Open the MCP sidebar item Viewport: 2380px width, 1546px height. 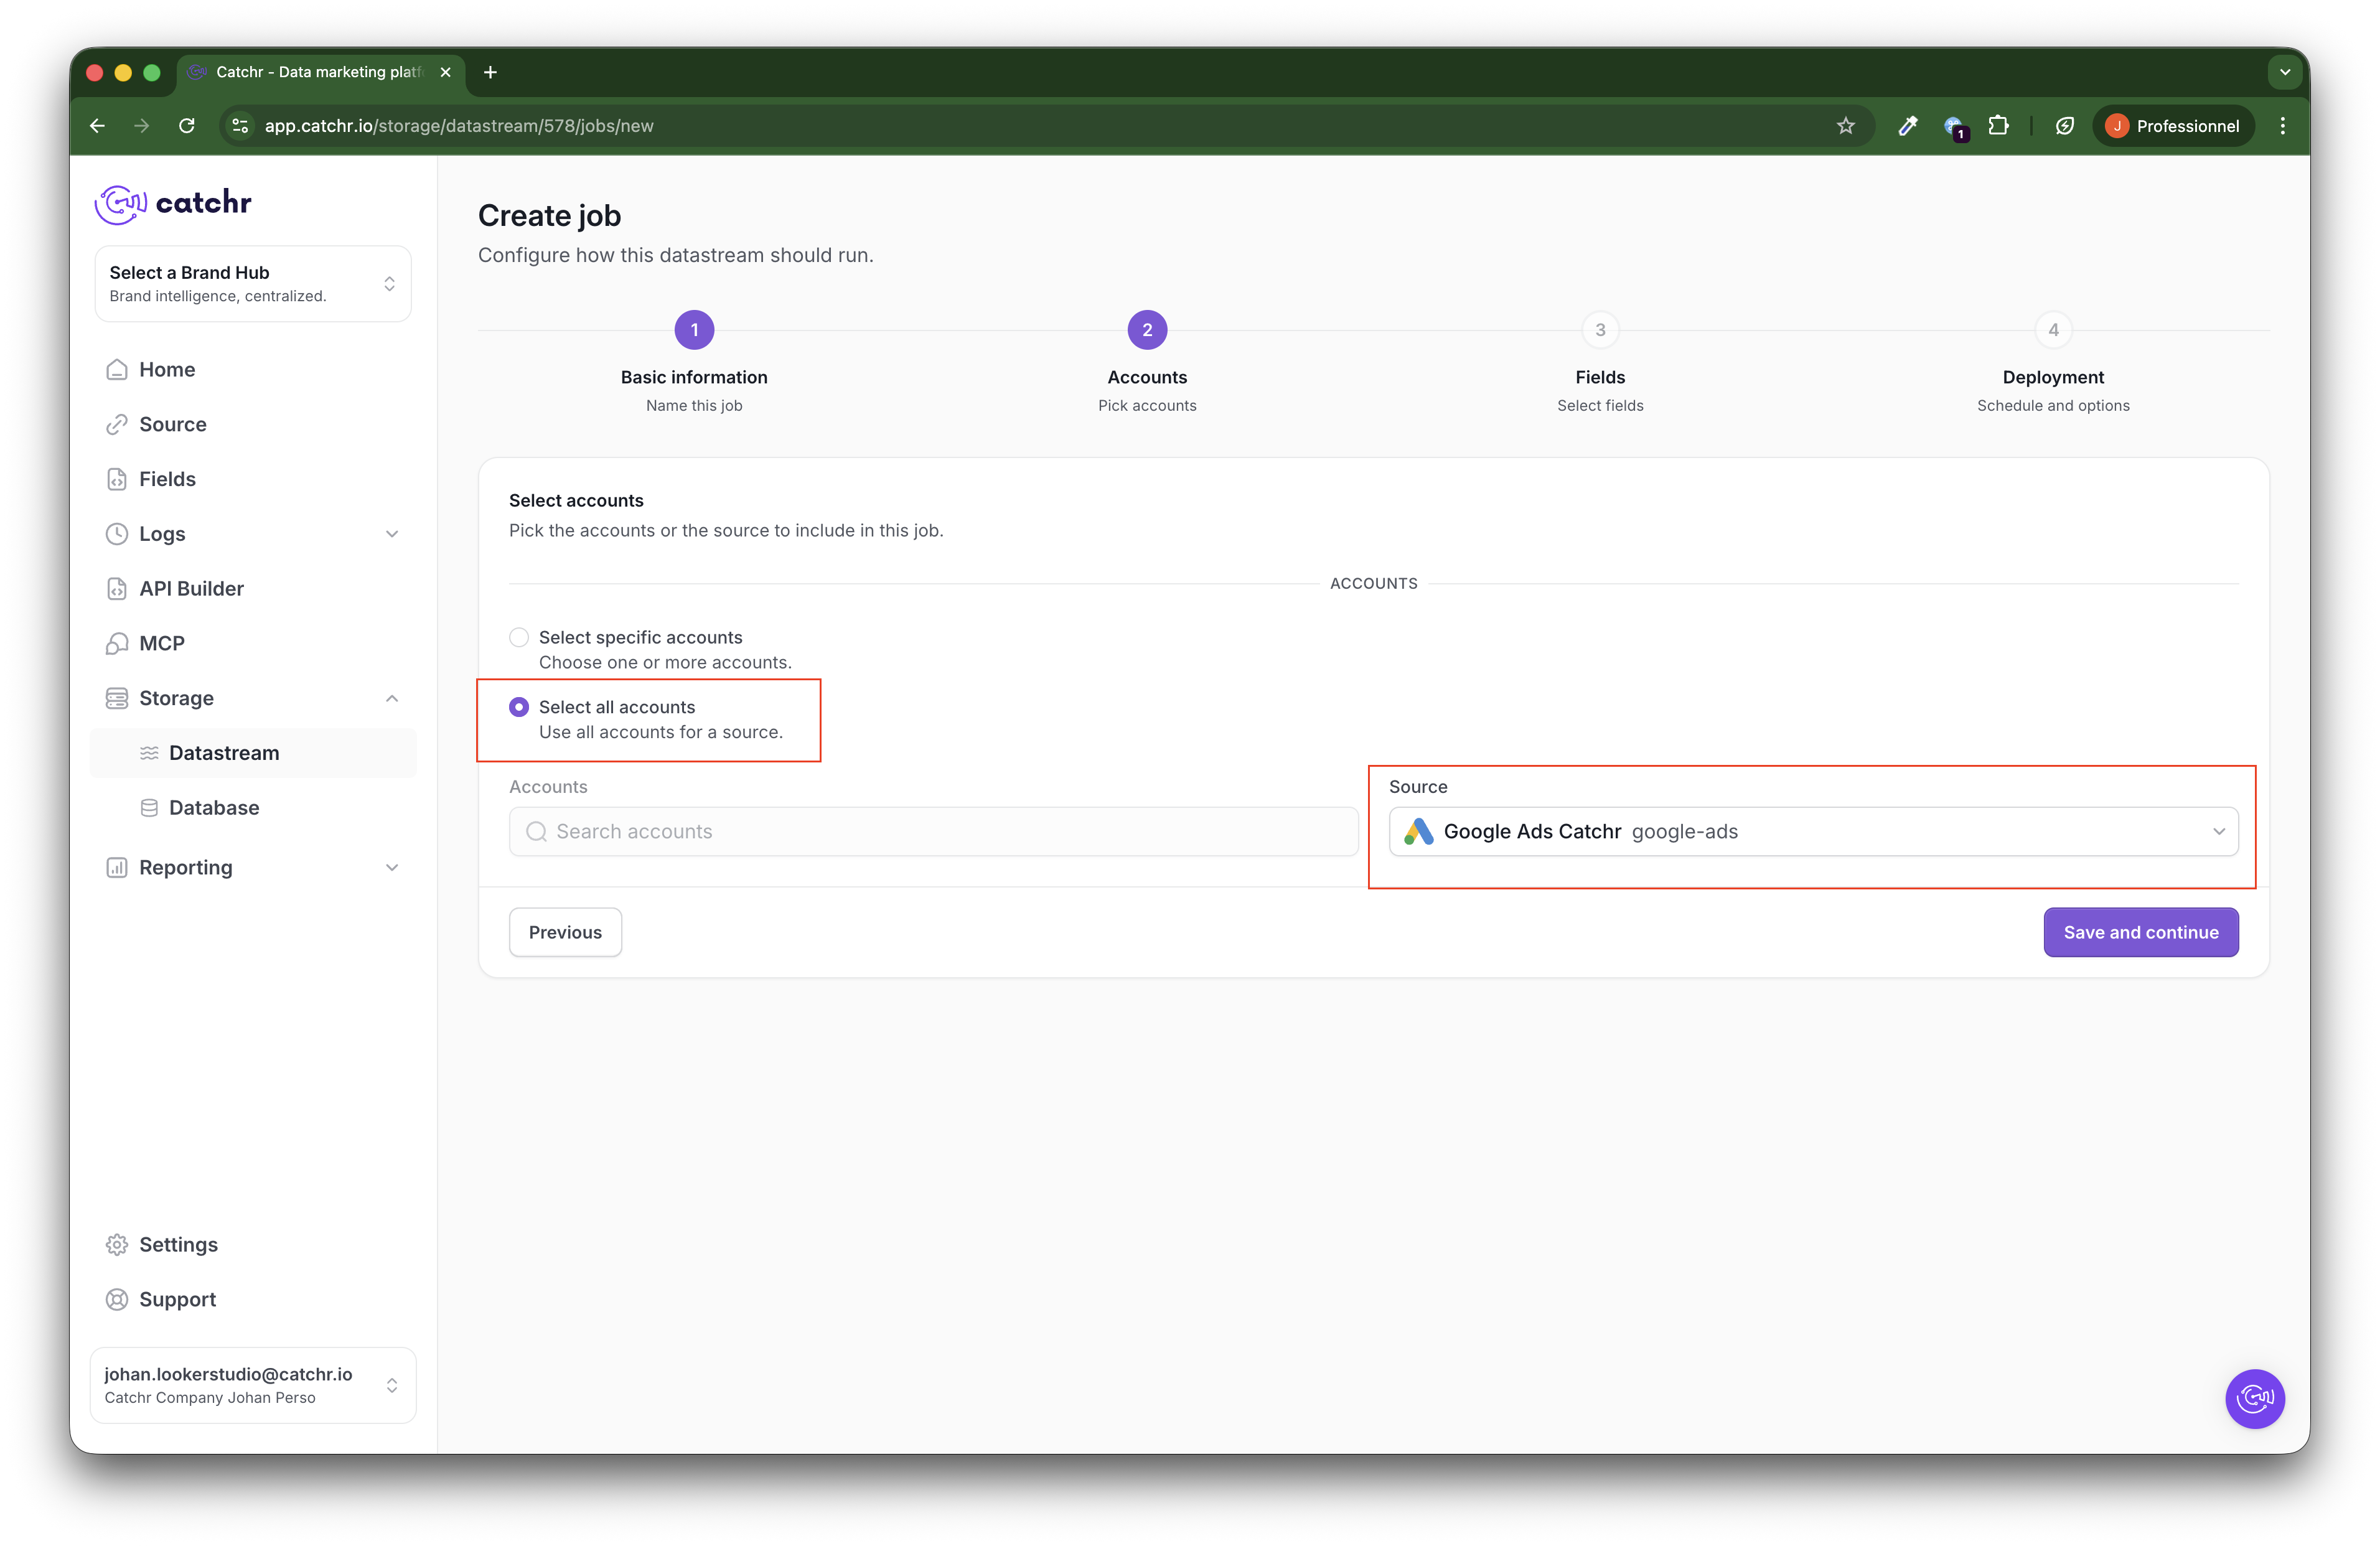161,643
